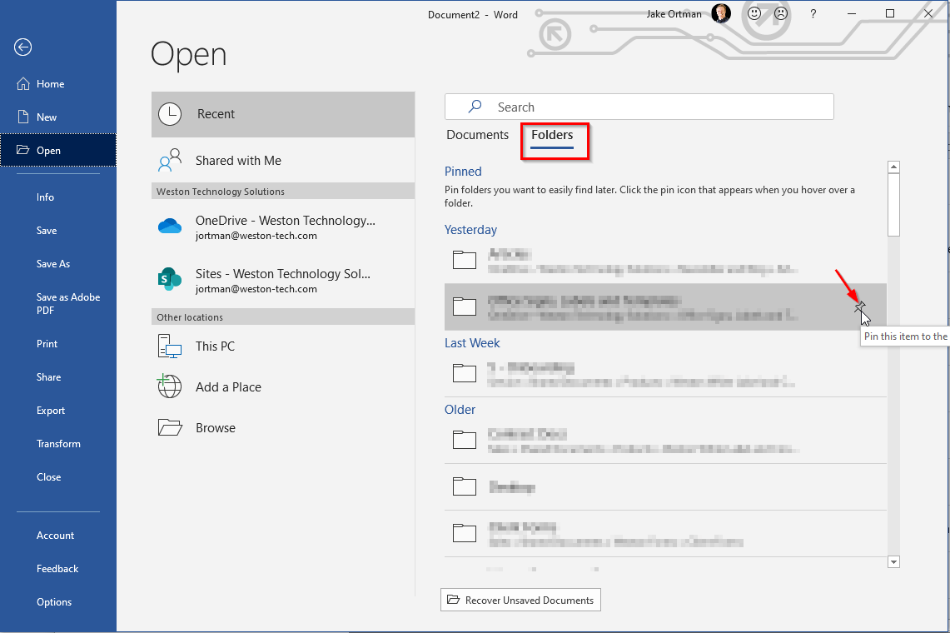
Task: Click the search magnifier icon
Action: (x=475, y=107)
